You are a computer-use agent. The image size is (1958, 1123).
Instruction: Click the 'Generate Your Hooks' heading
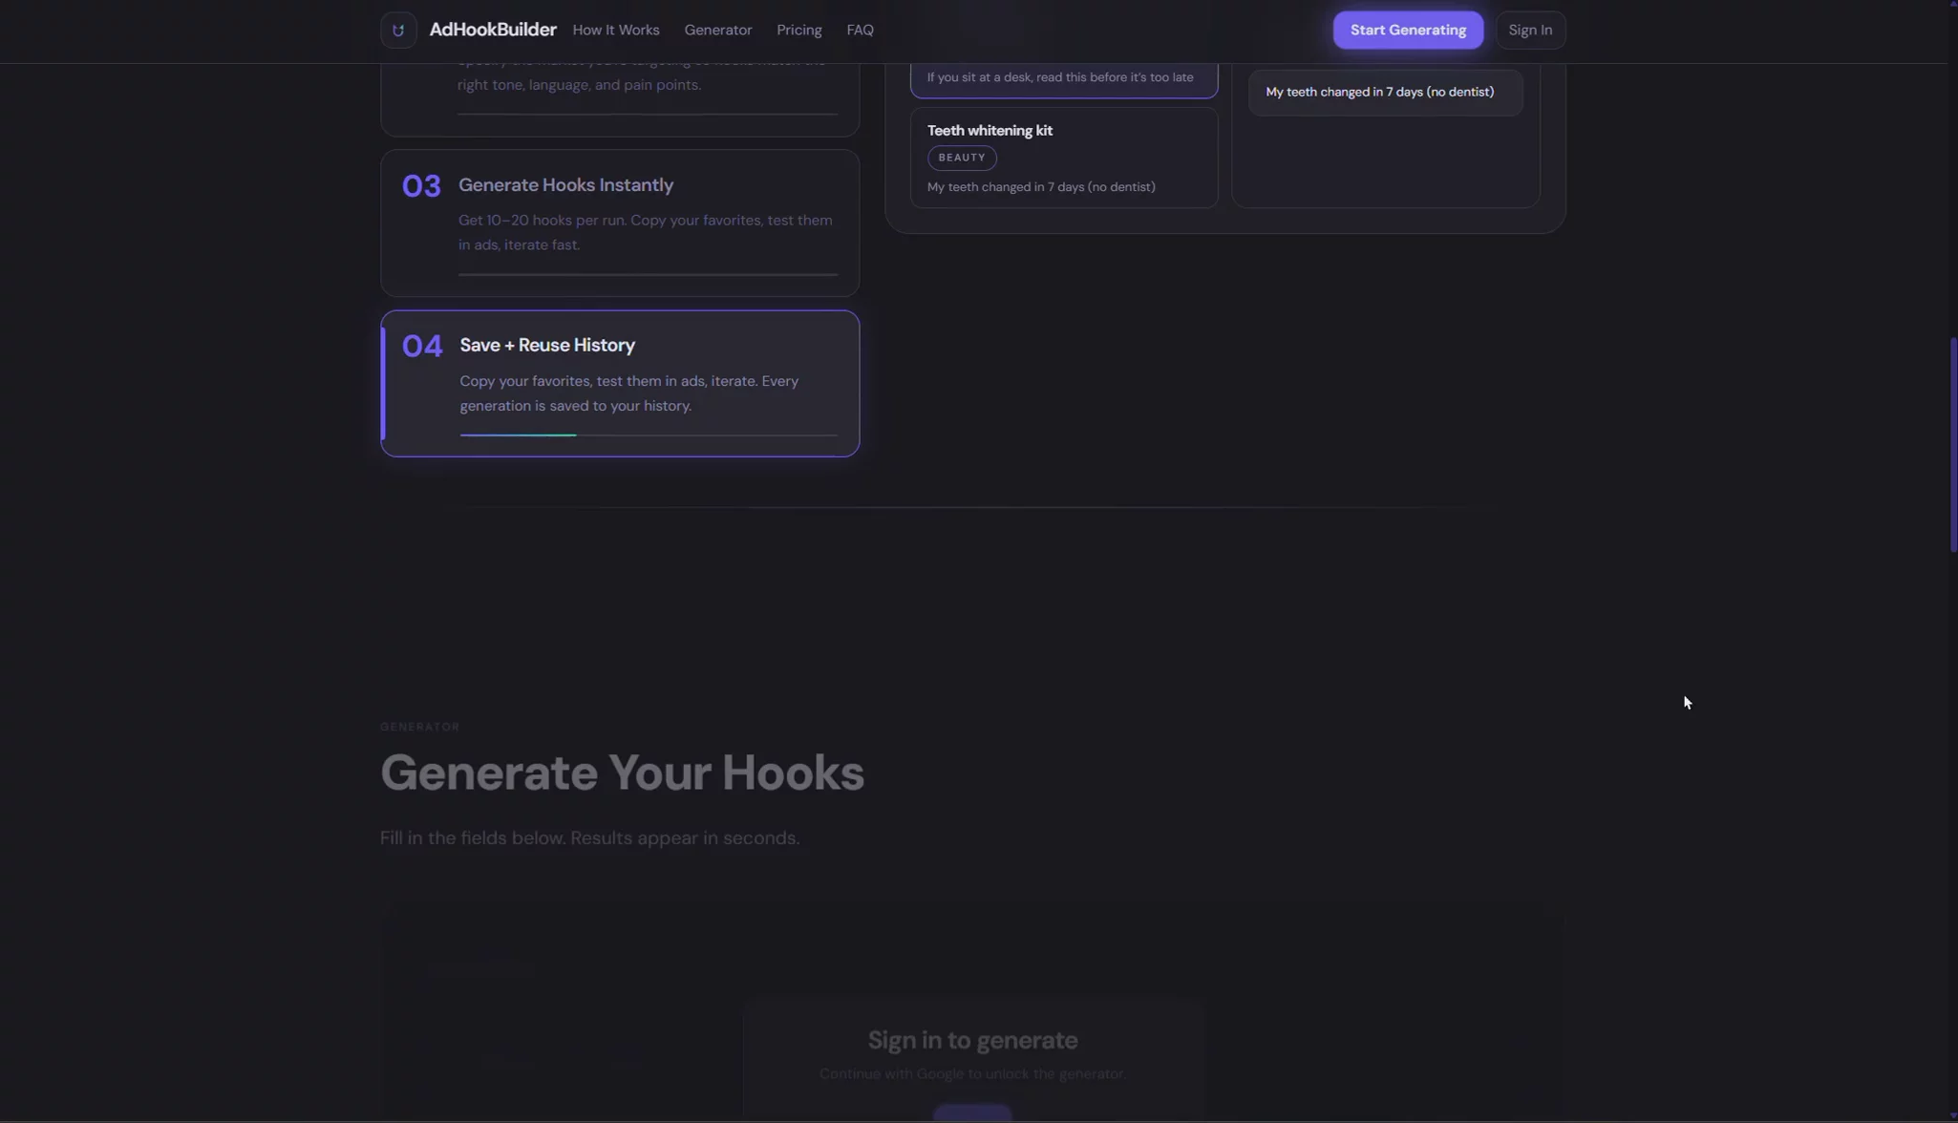point(622,772)
